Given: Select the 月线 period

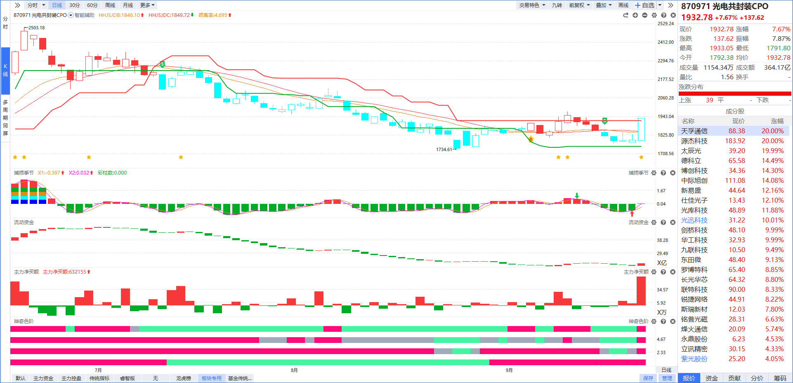Looking at the screenshot, I should [x=128, y=5].
